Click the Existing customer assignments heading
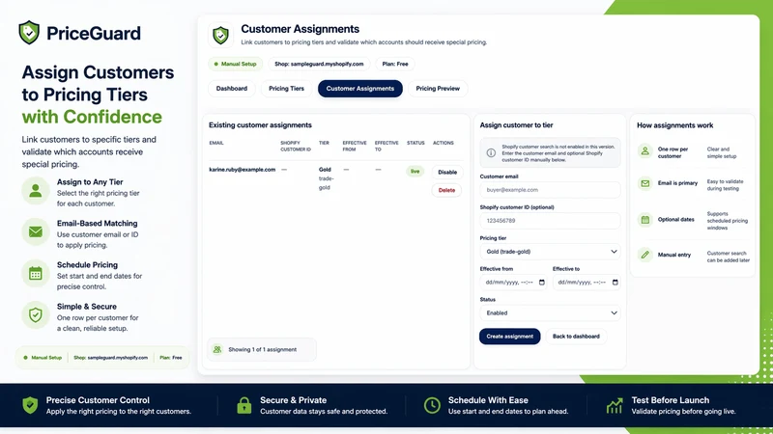The height and width of the screenshot is (434, 773). coord(260,125)
